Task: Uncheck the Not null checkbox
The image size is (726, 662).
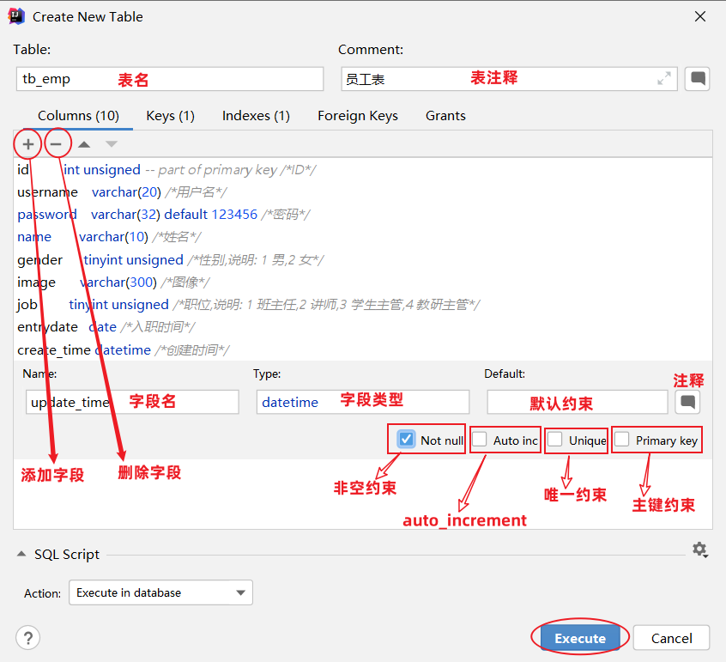Action: (x=407, y=440)
